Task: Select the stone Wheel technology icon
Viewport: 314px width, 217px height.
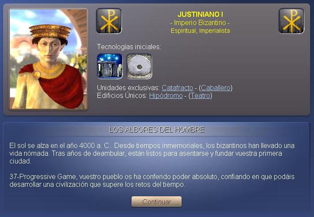Action: [x=139, y=66]
